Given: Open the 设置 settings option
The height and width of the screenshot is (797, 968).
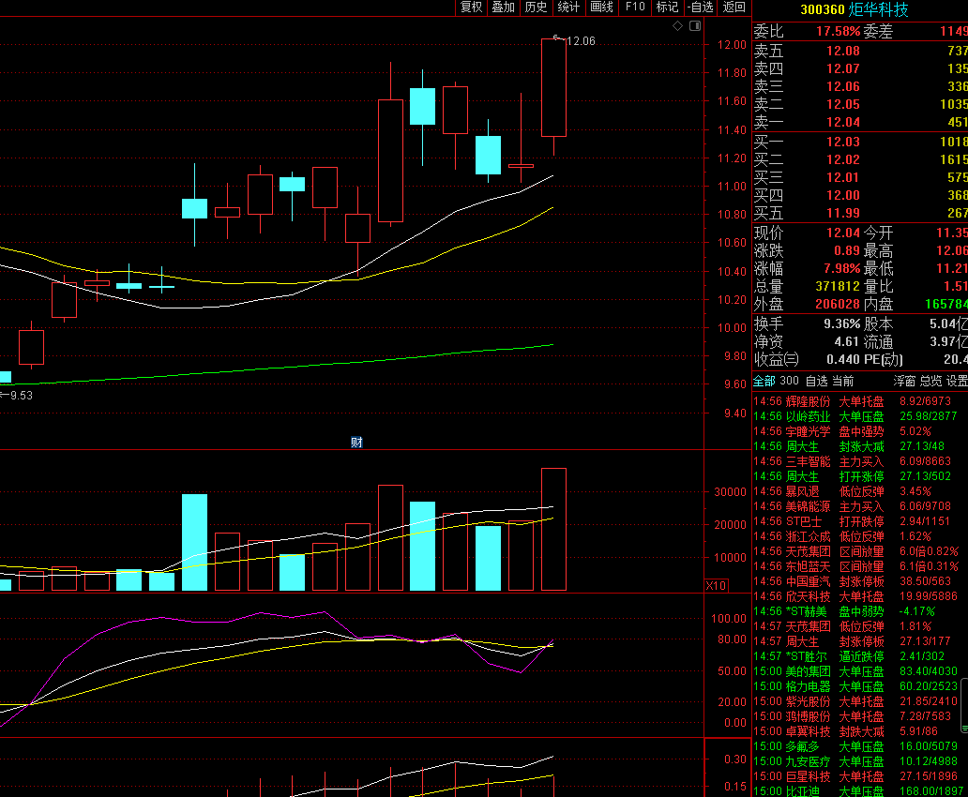Looking at the screenshot, I should click(x=957, y=381).
